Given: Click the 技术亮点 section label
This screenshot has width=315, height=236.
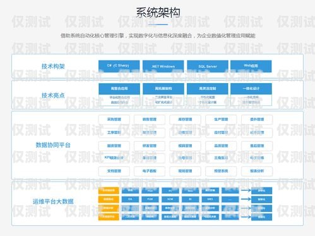Looking at the screenshot, I should [53, 96].
